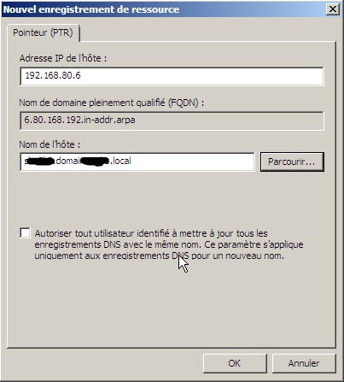Enable the Autoriser tout utilisateur identifié checkbox
Viewport: 344px width, 382px height.
pos(25,232)
